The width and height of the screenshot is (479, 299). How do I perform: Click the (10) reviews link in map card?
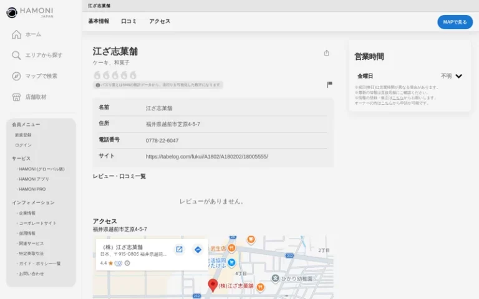[x=119, y=263]
